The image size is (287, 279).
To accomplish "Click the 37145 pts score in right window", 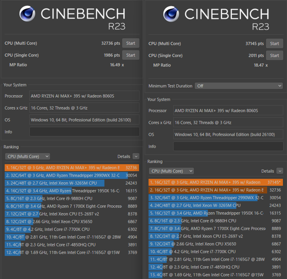I will pos(254,43).
